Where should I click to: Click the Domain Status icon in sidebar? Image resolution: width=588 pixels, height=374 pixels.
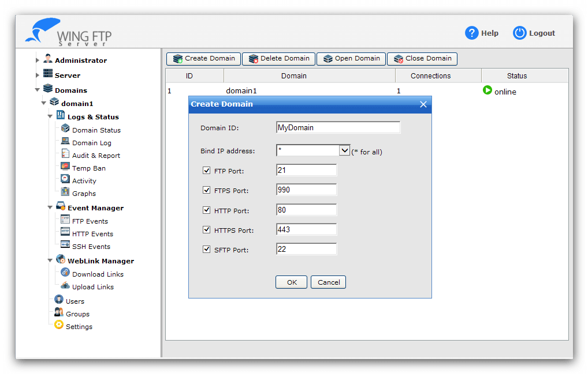pos(65,129)
